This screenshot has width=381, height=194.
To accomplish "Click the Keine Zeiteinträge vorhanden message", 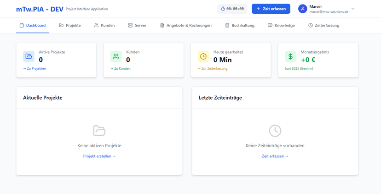I will [275, 145].
